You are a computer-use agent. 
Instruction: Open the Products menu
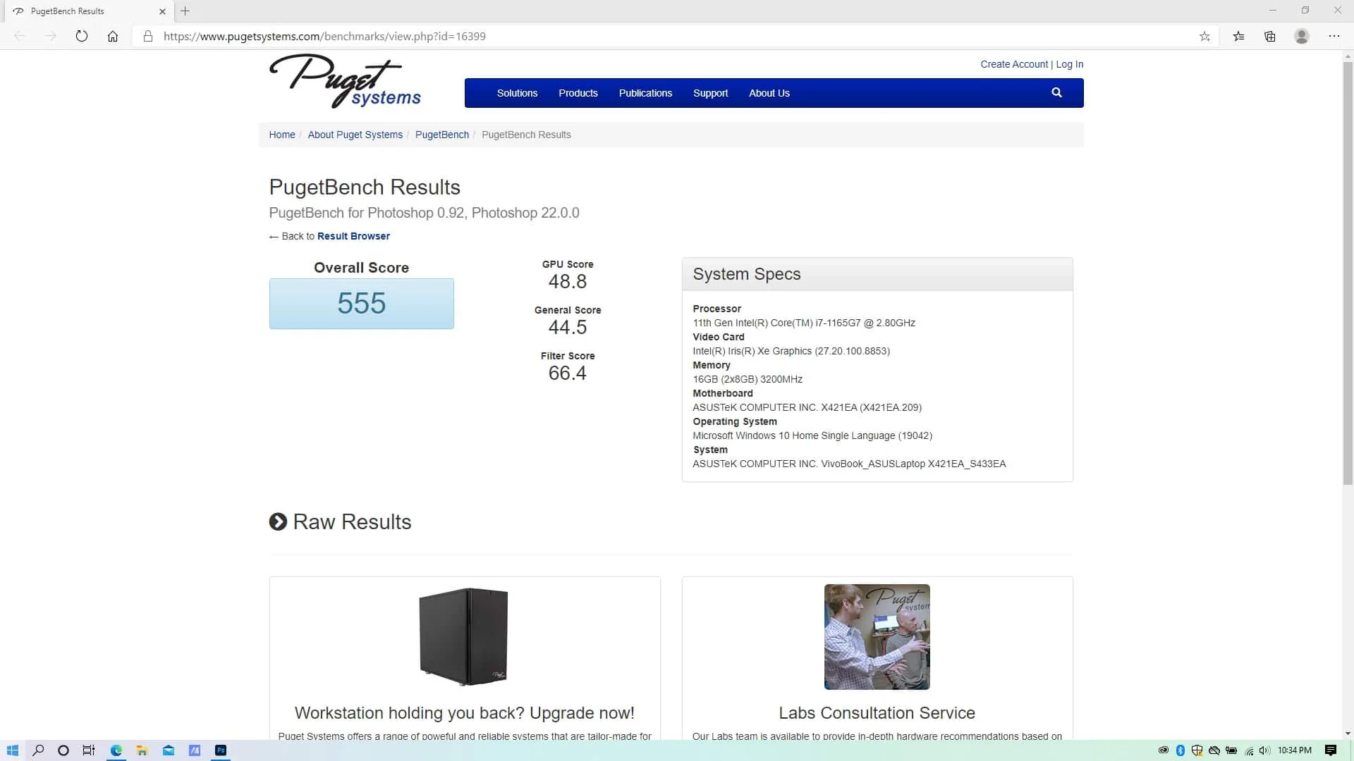[x=578, y=93]
